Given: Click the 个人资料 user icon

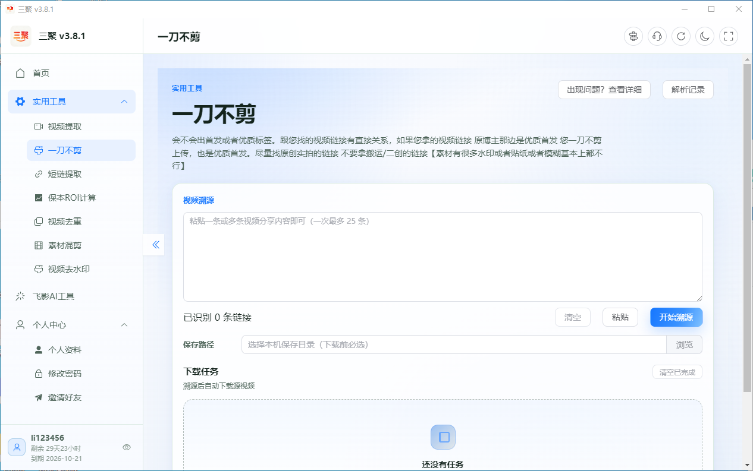Looking at the screenshot, I should click(39, 350).
